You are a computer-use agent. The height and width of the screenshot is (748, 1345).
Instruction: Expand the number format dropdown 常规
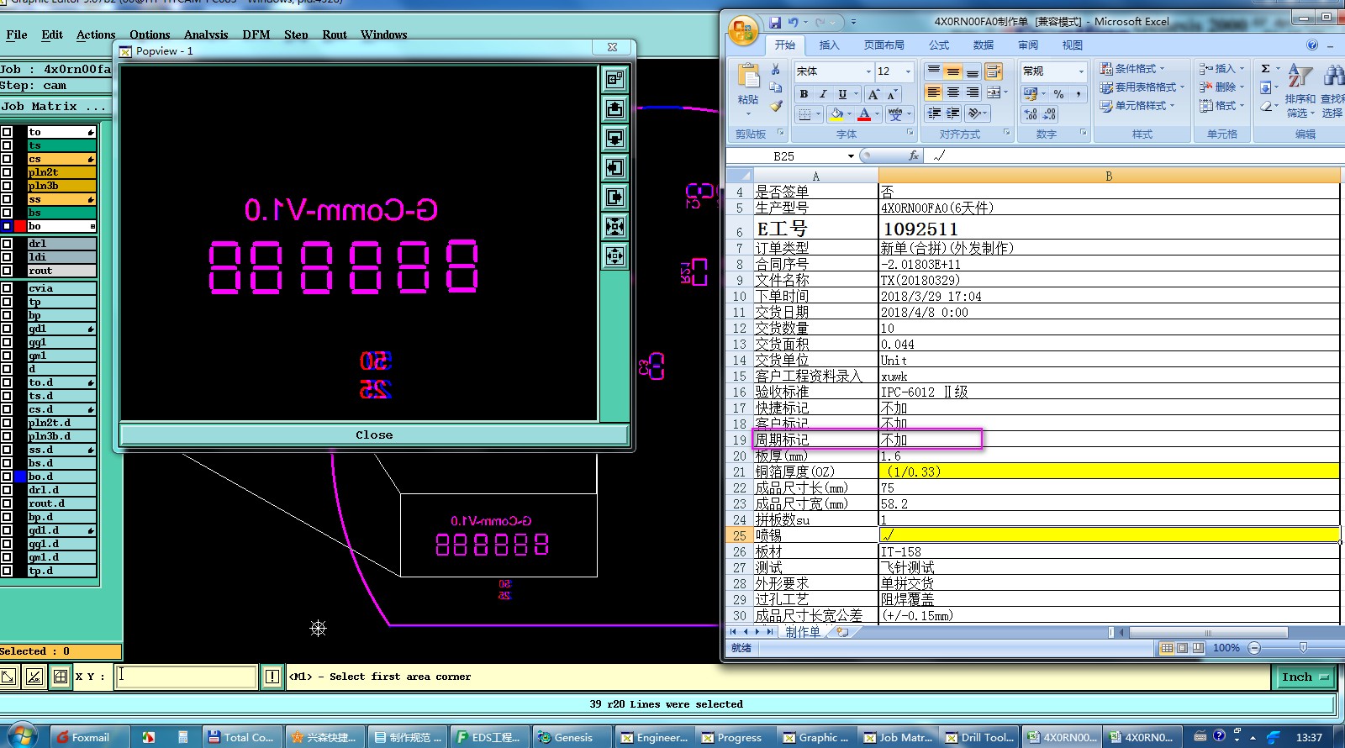1081,71
